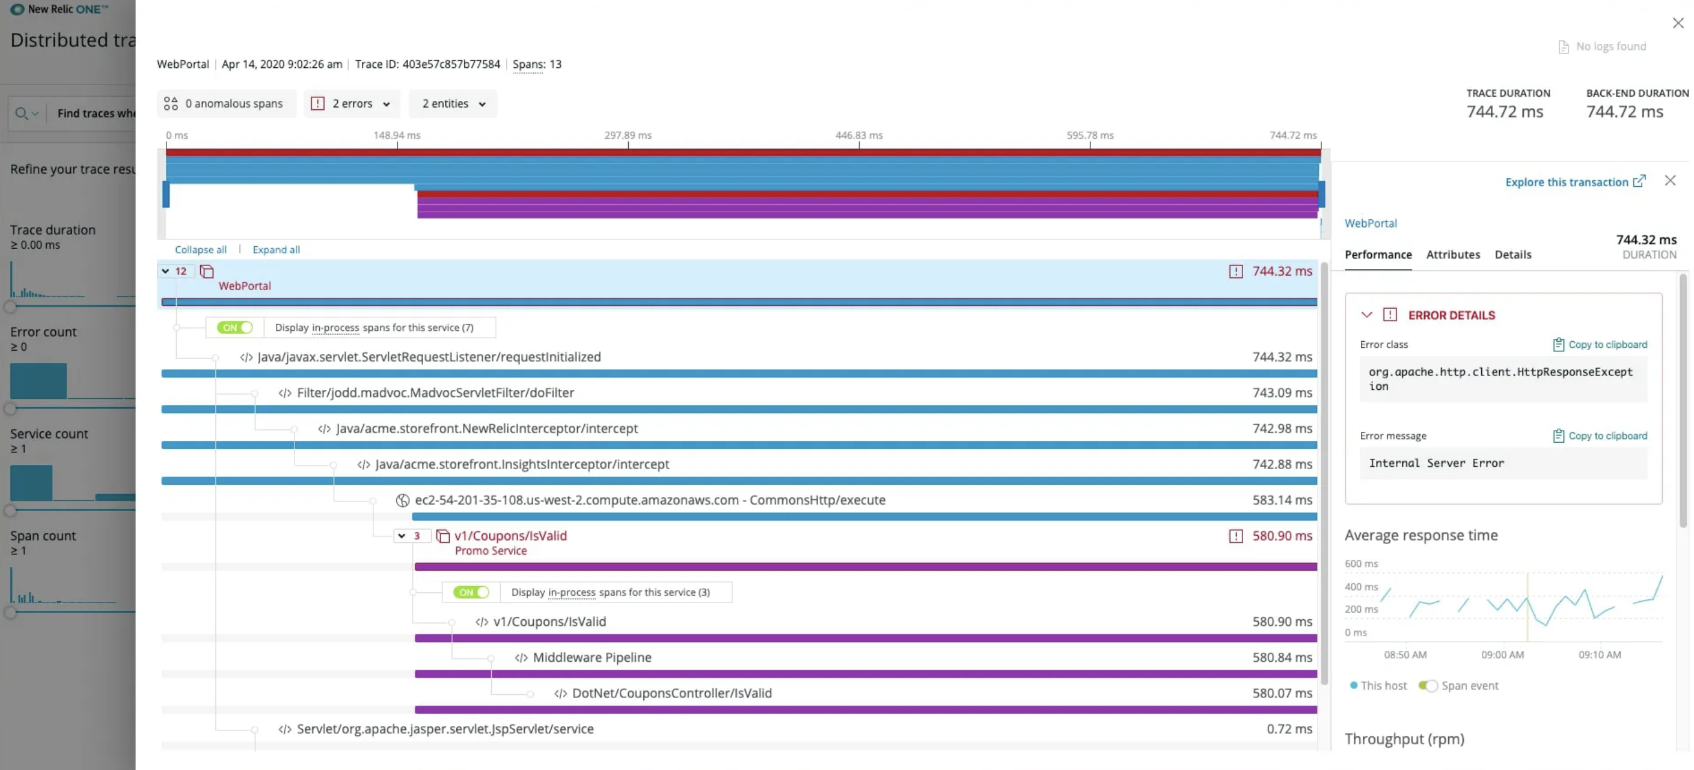Click the WebPortal link in details panel
The image size is (1694, 770).
tap(1371, 223)
